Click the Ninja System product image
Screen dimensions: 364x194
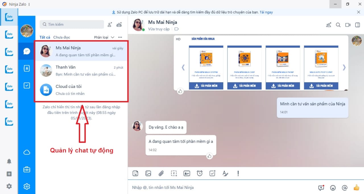point(206,58)
